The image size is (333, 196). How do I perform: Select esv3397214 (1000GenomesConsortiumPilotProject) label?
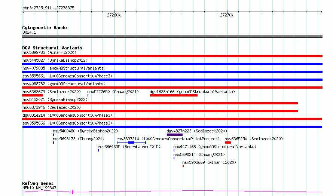168,139
